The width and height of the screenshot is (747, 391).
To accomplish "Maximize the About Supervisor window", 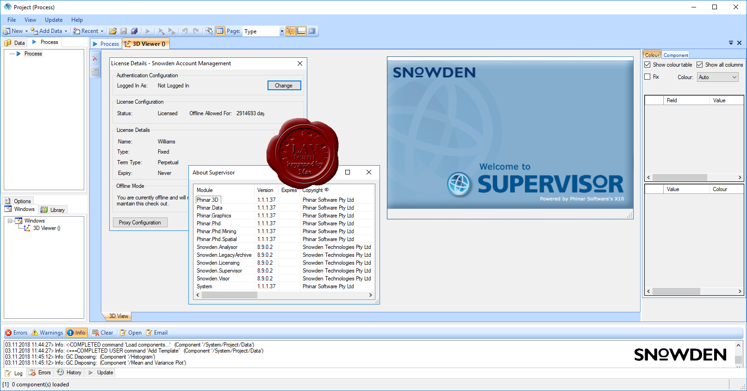I will point(348,172).
